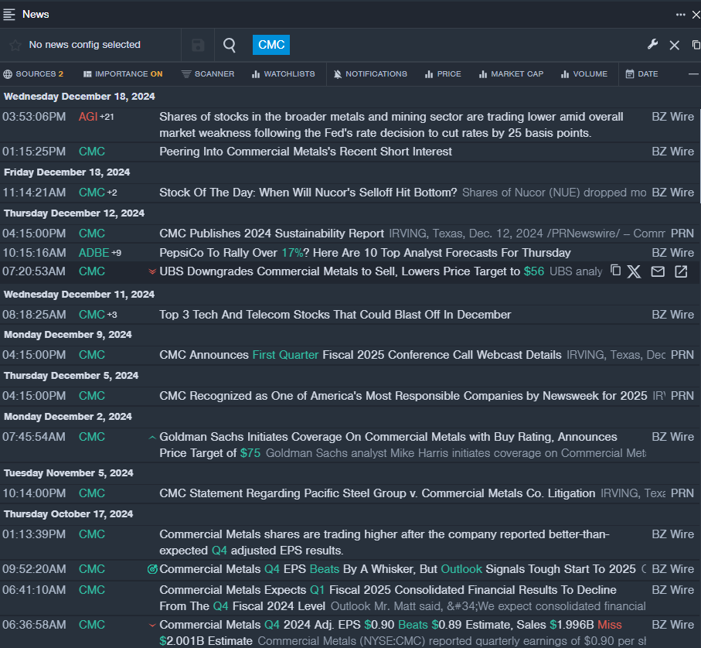Screen dimensions: 701x648
Task: Click the AGI ticker symbol
Action: [x=88, y=117]
